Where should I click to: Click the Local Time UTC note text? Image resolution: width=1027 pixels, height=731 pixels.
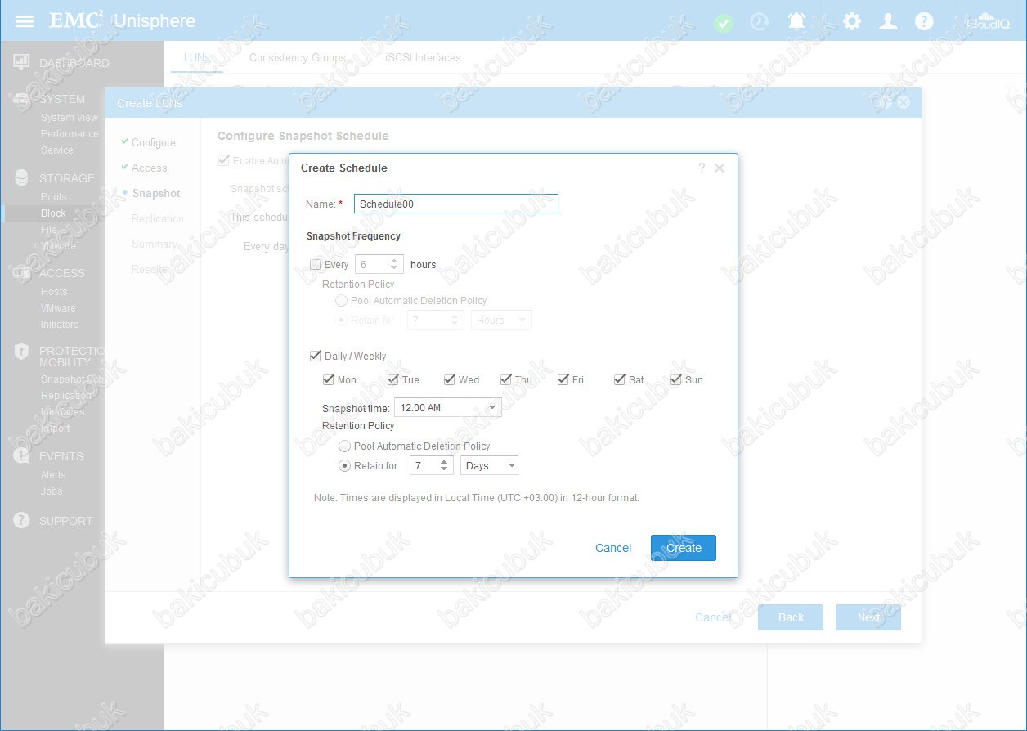point(477,497)
